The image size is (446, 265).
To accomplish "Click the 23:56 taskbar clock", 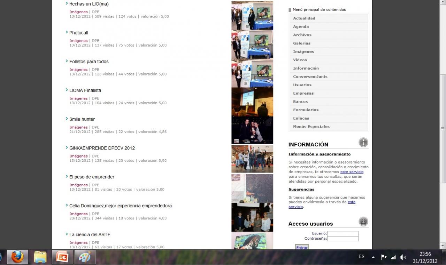I will point(425,254).
